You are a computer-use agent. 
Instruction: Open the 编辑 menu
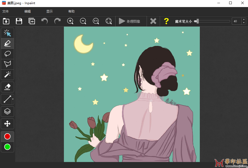pos(27,11)
